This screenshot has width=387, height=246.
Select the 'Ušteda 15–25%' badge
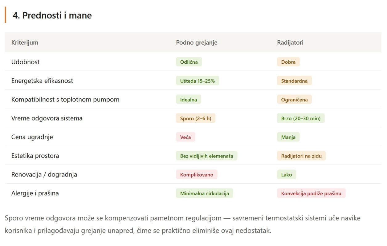click(x=198, y=81)
